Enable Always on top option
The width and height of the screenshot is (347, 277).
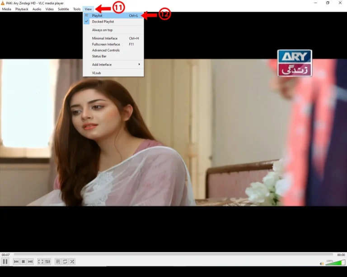coord(102,30)
